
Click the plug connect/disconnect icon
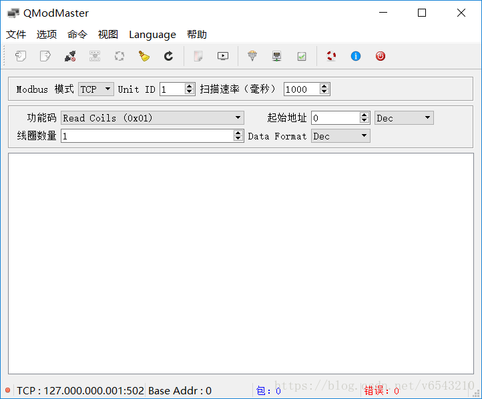[x=70, y=56]
